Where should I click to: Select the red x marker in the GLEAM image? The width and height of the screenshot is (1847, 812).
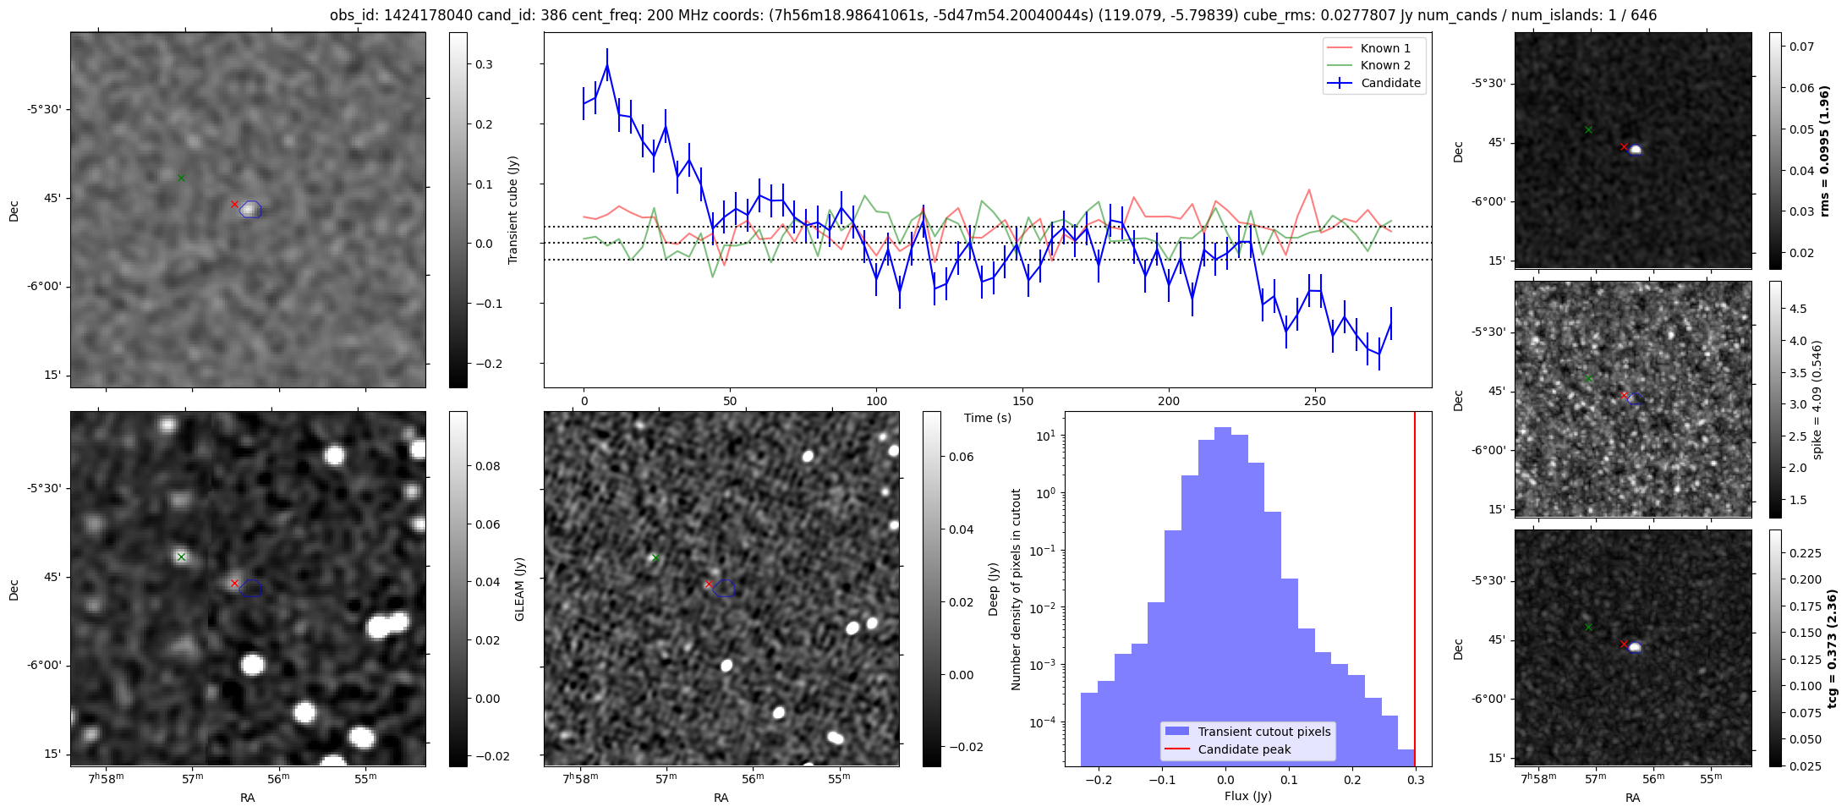tap(234, 584)
